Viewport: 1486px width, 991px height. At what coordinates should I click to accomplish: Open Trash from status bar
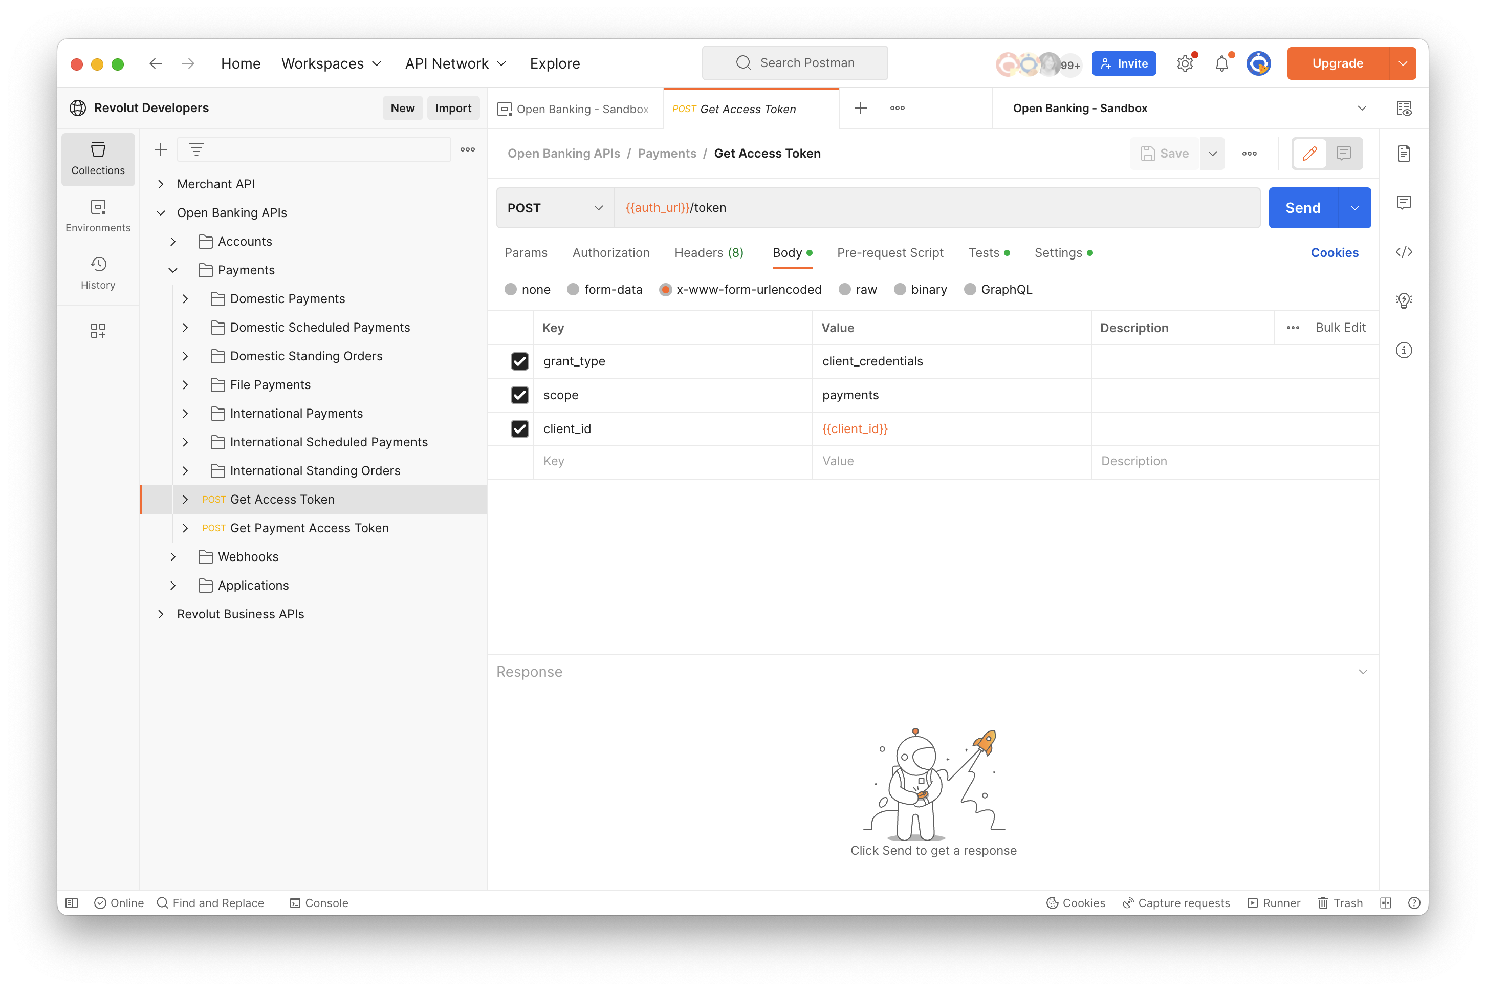(x=1340, y=902)
